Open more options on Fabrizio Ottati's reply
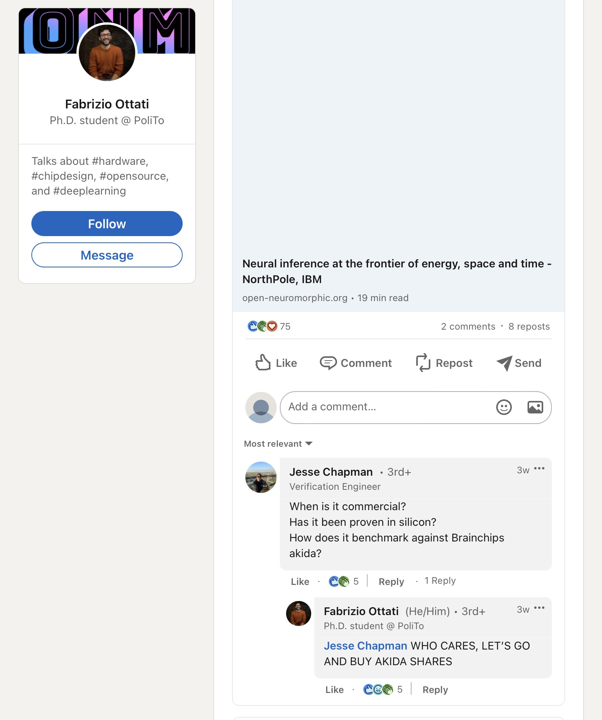602x720 pixels. [539, 608]
